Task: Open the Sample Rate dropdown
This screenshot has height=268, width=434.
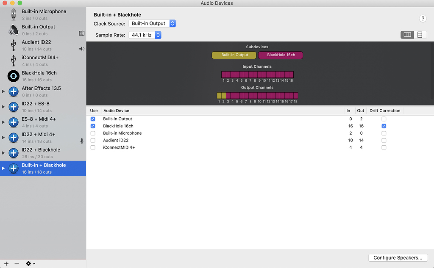Action: tap(145, 35)
